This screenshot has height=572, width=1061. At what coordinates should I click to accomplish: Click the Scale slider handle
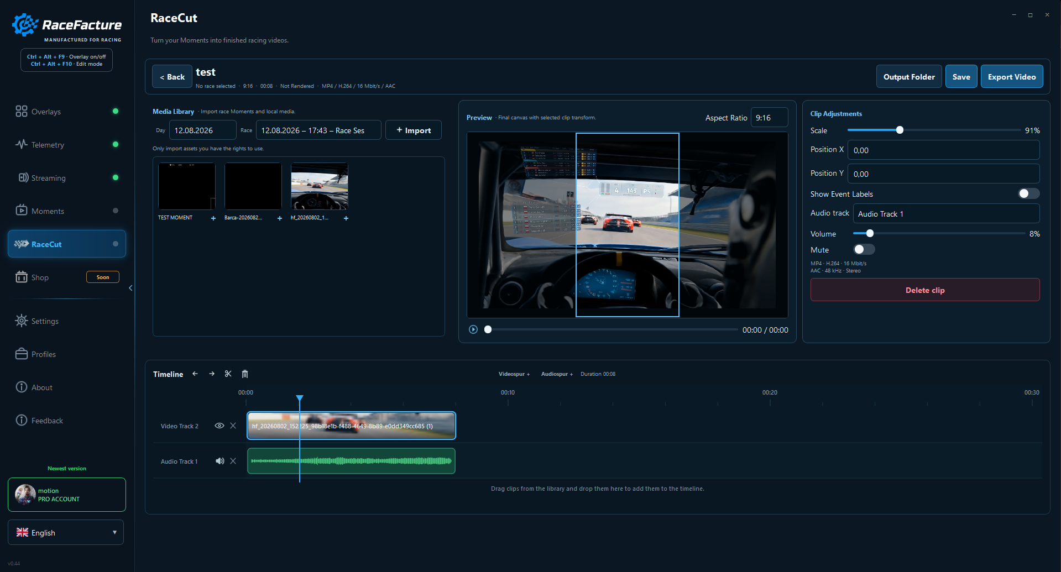click(900, 130)
